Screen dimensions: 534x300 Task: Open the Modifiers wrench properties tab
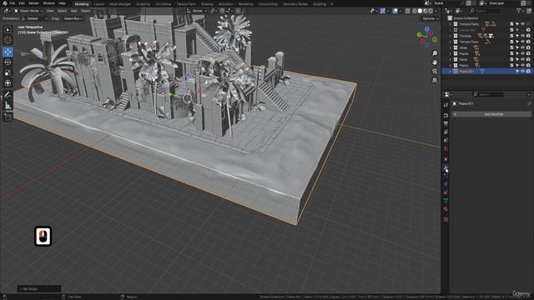coord(446,167)
